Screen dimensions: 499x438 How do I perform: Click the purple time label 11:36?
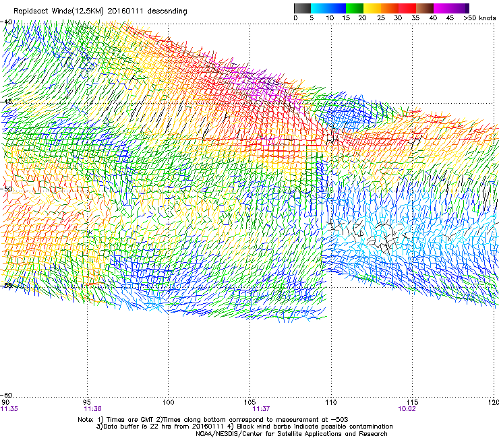pos(92,409)
